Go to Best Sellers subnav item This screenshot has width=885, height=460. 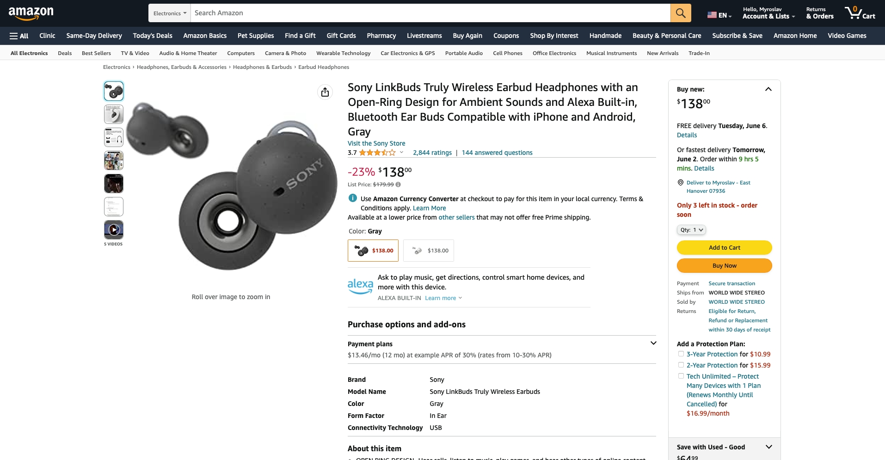96,53
